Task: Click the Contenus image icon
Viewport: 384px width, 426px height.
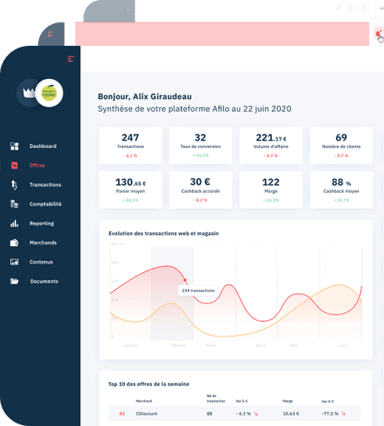Action: point(14,262)
